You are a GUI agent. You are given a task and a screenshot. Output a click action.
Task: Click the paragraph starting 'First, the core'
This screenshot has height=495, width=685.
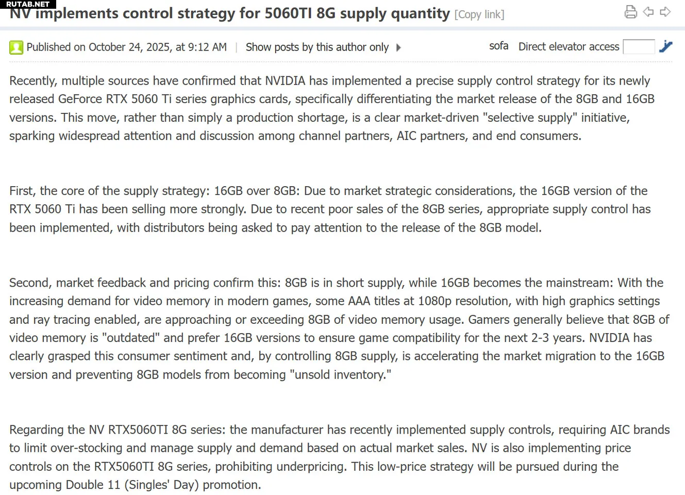point(330,209)
